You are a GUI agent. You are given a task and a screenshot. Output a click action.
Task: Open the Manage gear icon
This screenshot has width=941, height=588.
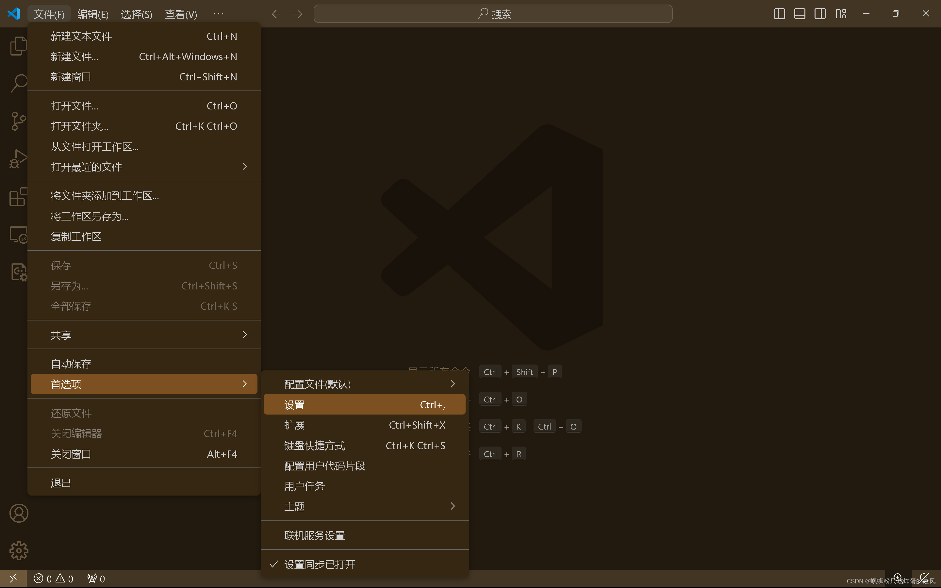(x=19, y=551)
